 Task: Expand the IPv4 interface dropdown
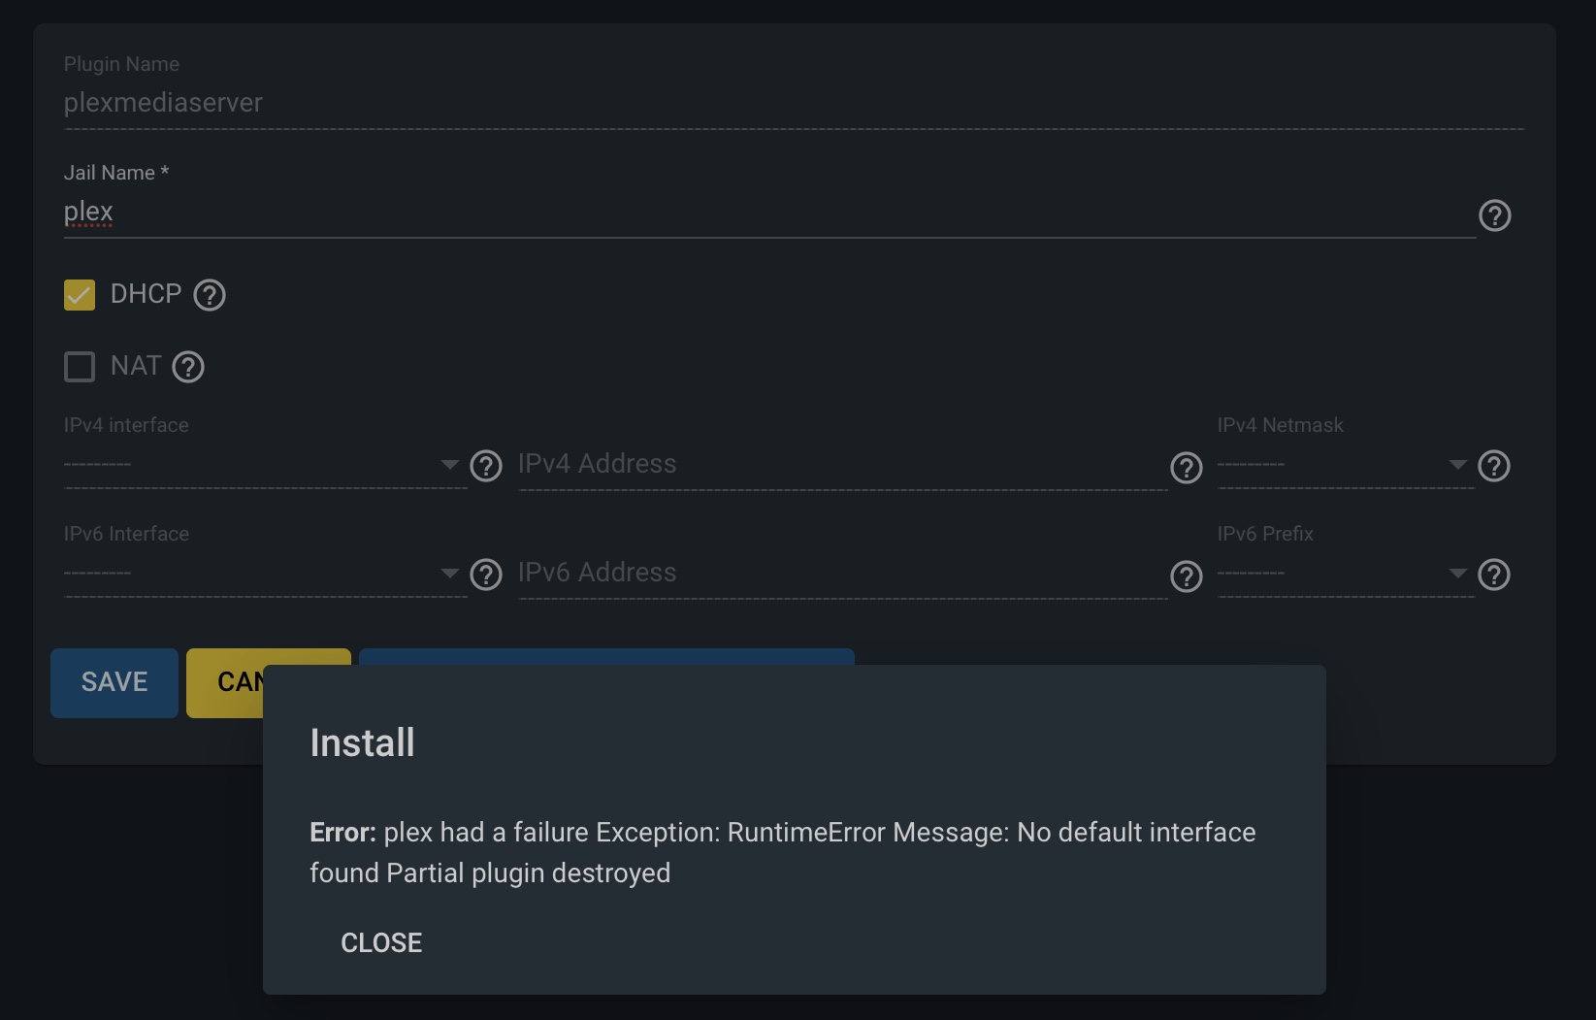coord(265,465)
